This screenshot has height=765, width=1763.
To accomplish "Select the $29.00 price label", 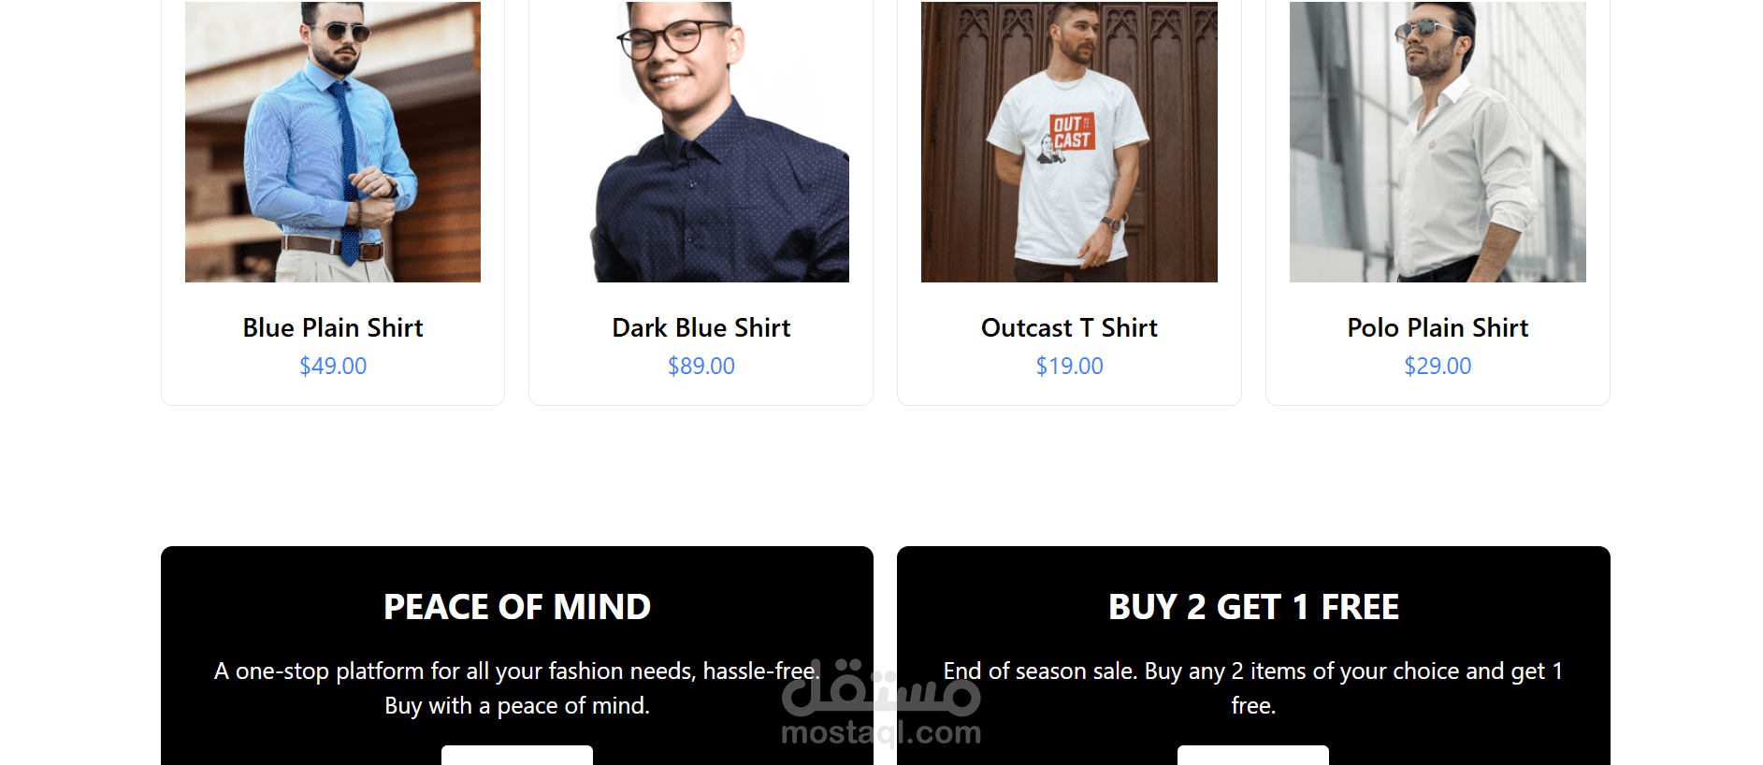I will click(1438, 366).
